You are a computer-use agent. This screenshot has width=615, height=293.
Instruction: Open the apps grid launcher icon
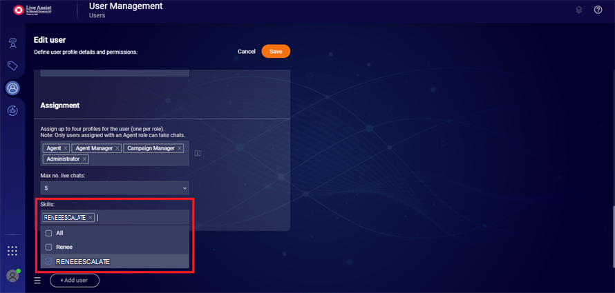point(12,251)
